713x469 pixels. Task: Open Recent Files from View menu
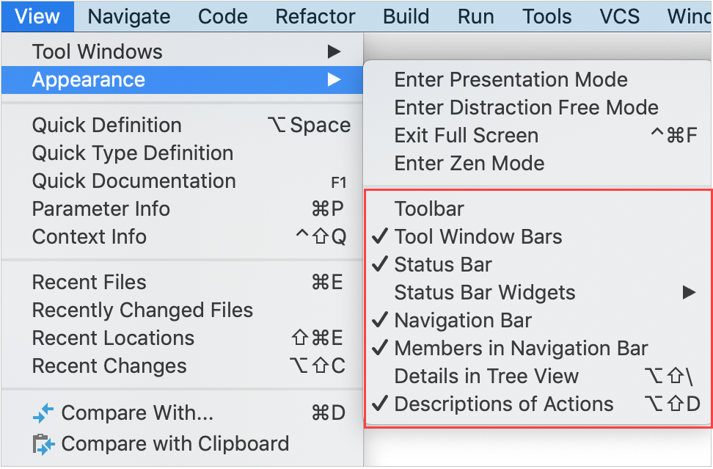coord(89,283)
